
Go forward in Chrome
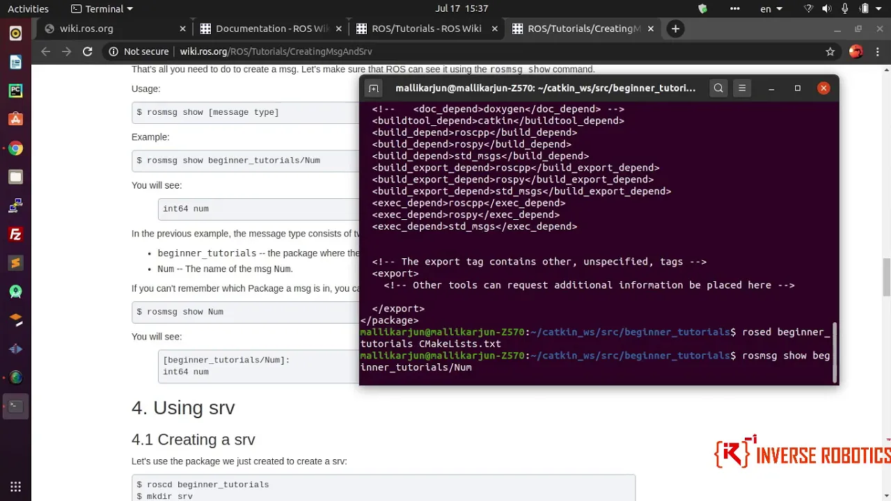(67, 51)
